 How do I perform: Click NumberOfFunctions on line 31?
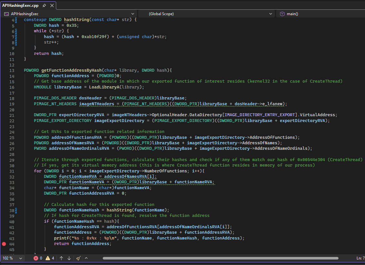click(165, 171)
